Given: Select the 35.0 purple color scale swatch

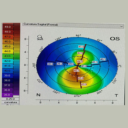Looking at the screenshot, I should click(x=7, y=95).
